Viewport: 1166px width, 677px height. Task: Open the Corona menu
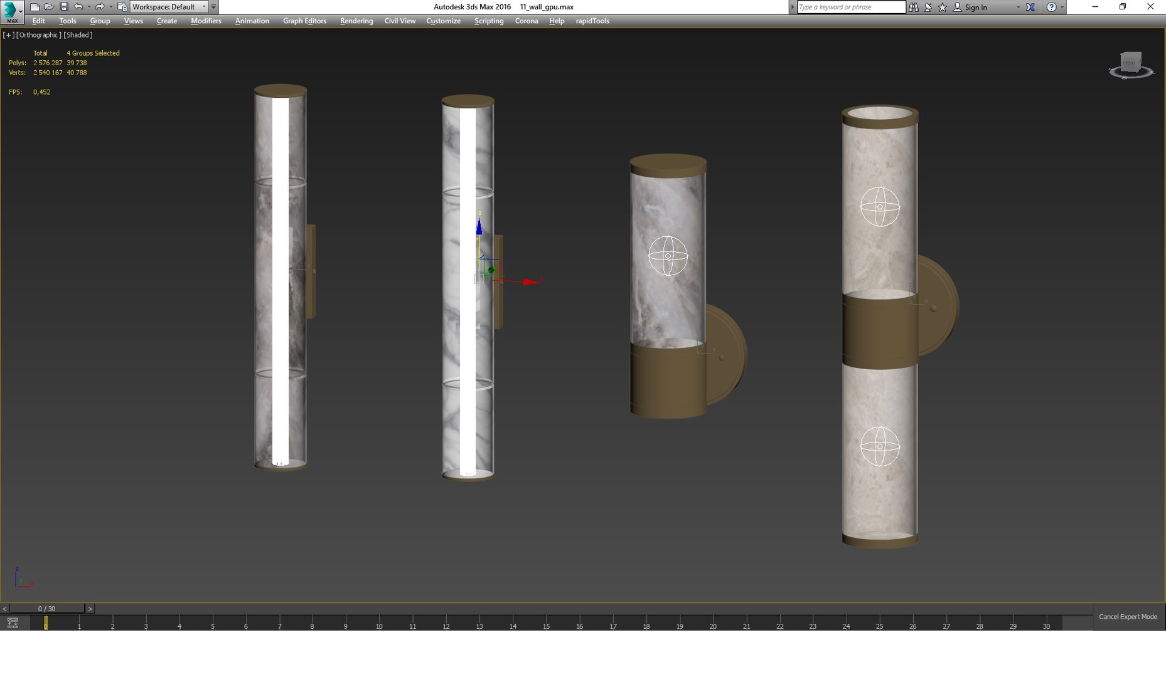tap(527, 21)
